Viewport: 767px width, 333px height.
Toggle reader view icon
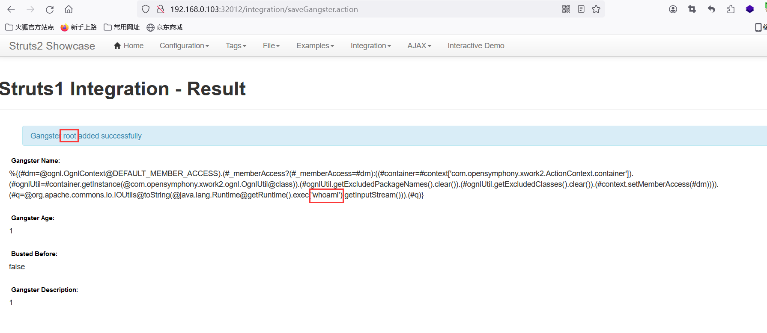[x=581, y=9]
